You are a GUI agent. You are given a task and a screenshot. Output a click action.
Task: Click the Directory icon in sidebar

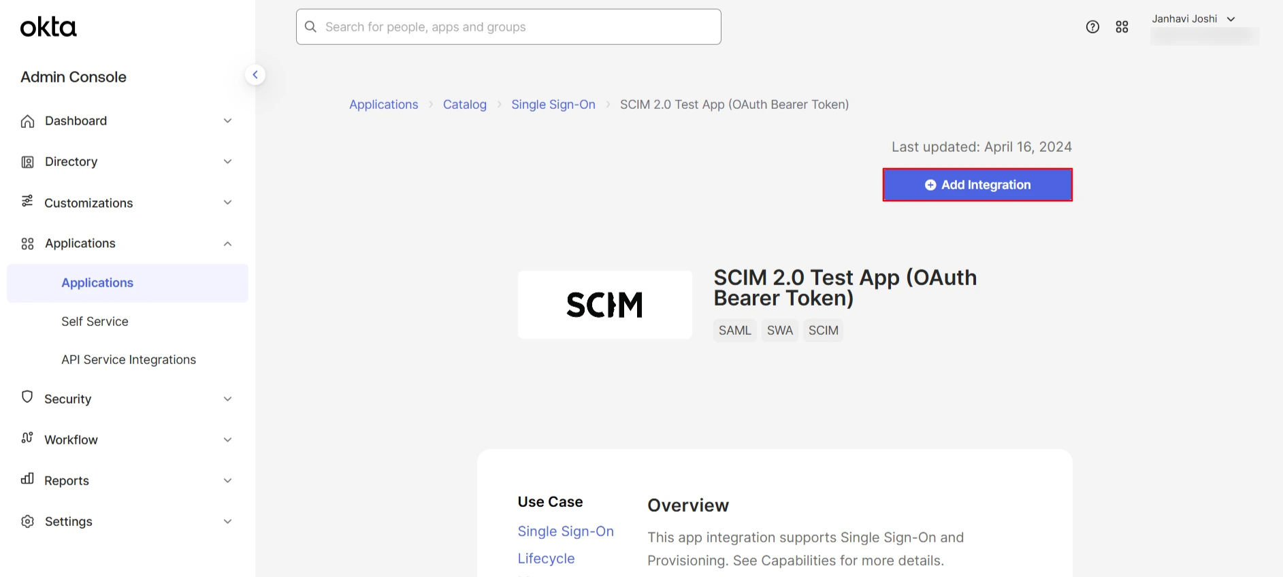click(x=27, y=162)
